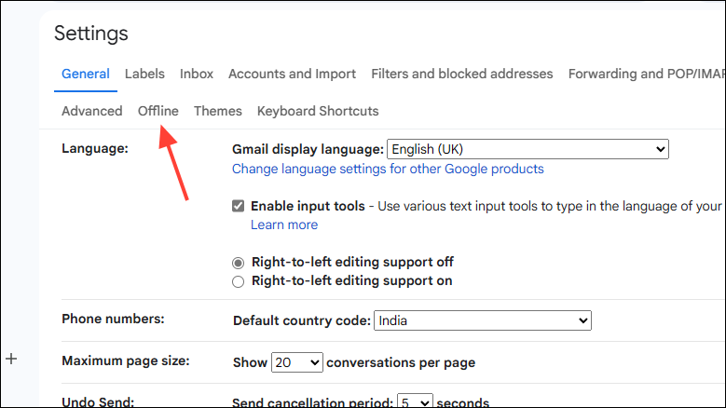This screenshot has width=726, height=408.
Task: Open Filters and blocked addresses tab
Action: 461,74
